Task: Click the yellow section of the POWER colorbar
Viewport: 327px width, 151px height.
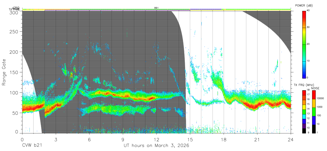Action: (304, 31)
